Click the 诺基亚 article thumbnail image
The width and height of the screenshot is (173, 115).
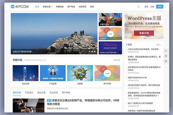(29, 106)
